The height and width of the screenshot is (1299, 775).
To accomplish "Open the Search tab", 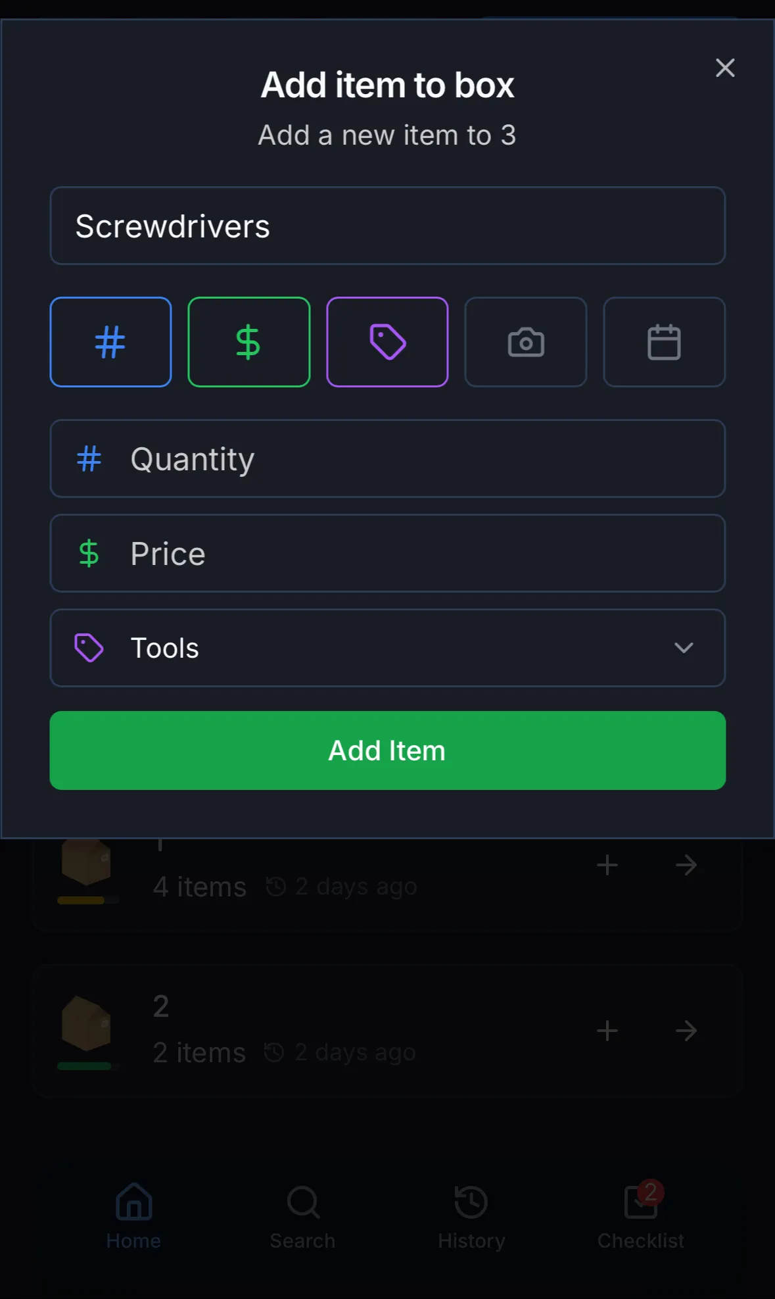I will [x=303, y=1216].
